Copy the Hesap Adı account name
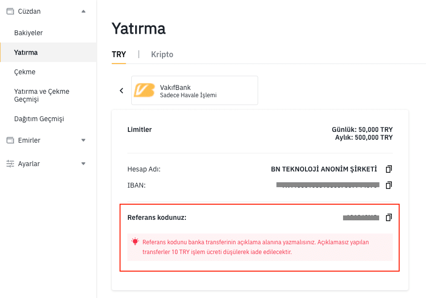 click(x=388, y=169)
